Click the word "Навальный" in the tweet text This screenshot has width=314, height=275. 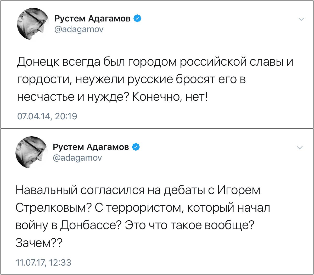pos(46,190)
